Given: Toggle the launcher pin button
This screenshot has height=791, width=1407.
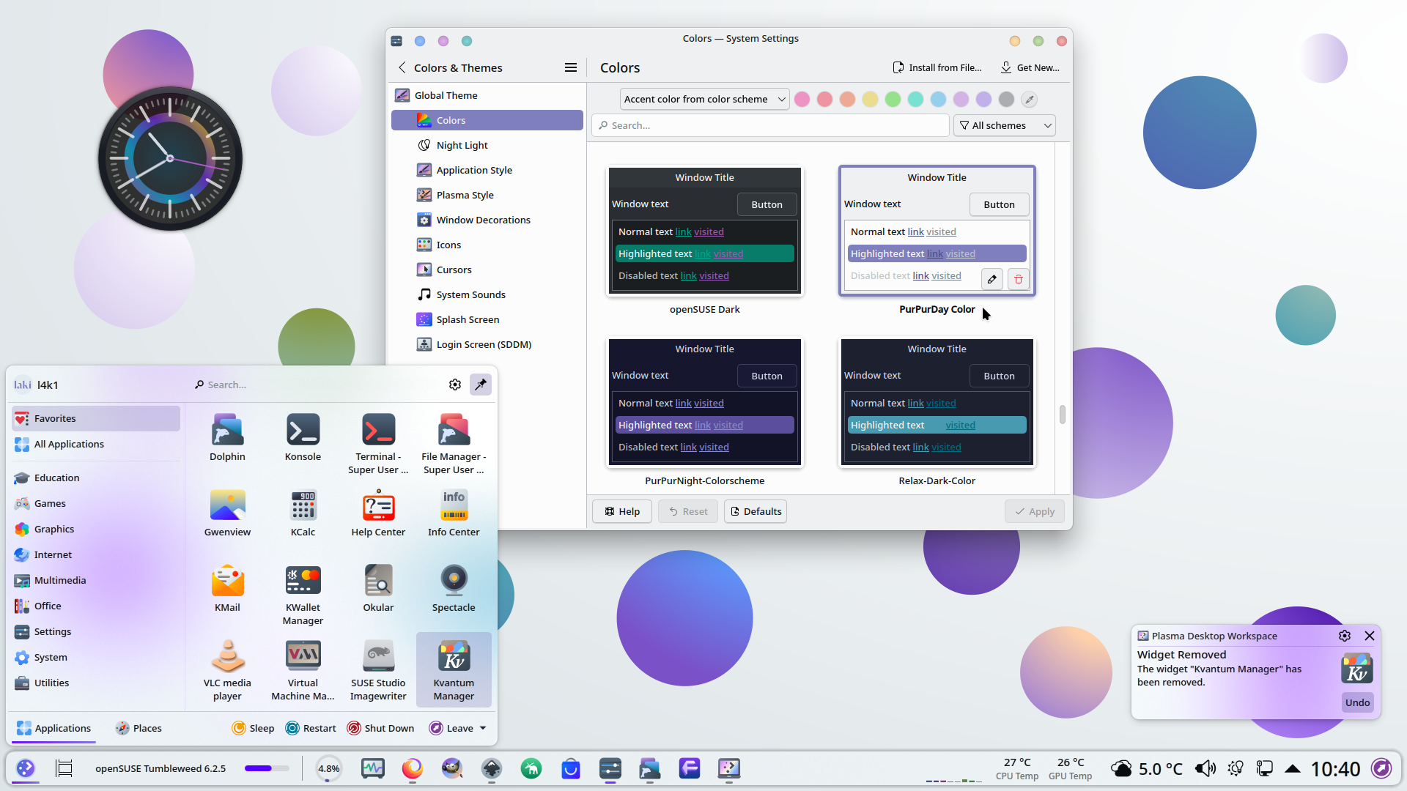Looking at the screenshot, I should pyautogui.click(x=481, y=385).
